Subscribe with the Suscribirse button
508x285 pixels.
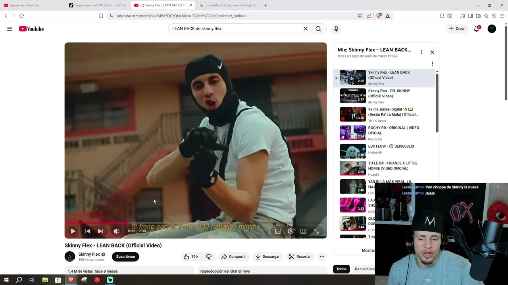[x=125, y=256]
